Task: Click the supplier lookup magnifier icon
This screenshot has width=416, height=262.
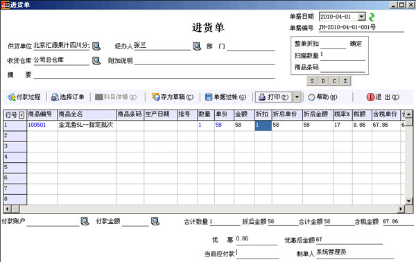Action: (96, 46)
